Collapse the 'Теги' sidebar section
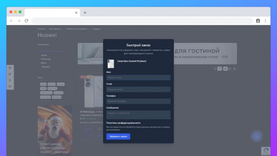 tap(72, 78)
